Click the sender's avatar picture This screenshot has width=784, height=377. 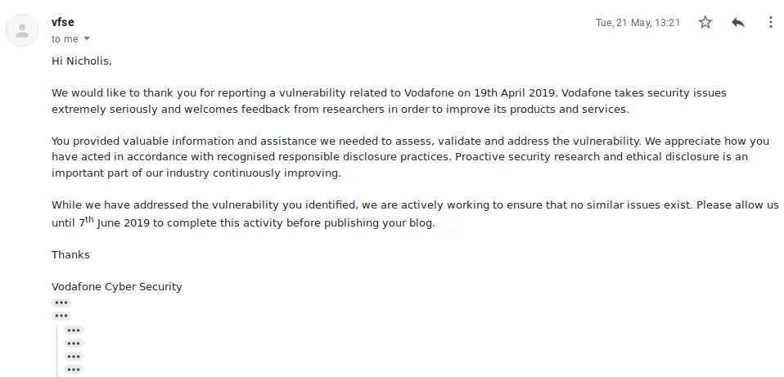pyautogui.click(x=22, y=31)
